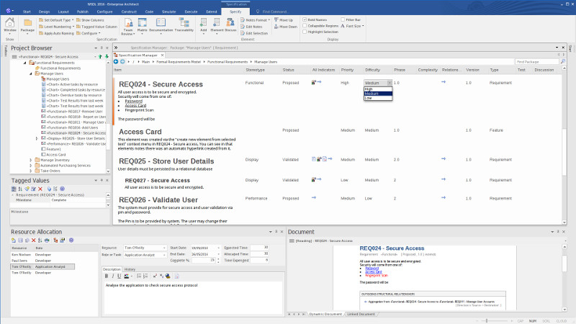Screen dimensions: 576x324
Task: Switch to the History tab
Action: pyautogui.click(x=130, y=269)
